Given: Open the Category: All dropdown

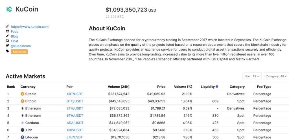Looking at the screenshot, I should [276, 76].
